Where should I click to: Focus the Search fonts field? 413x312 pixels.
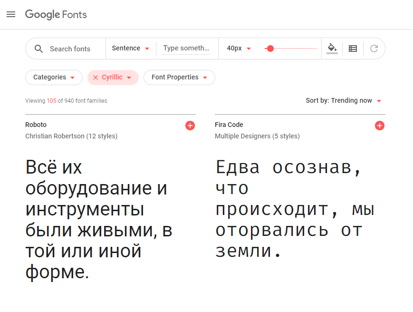(70, 49)
